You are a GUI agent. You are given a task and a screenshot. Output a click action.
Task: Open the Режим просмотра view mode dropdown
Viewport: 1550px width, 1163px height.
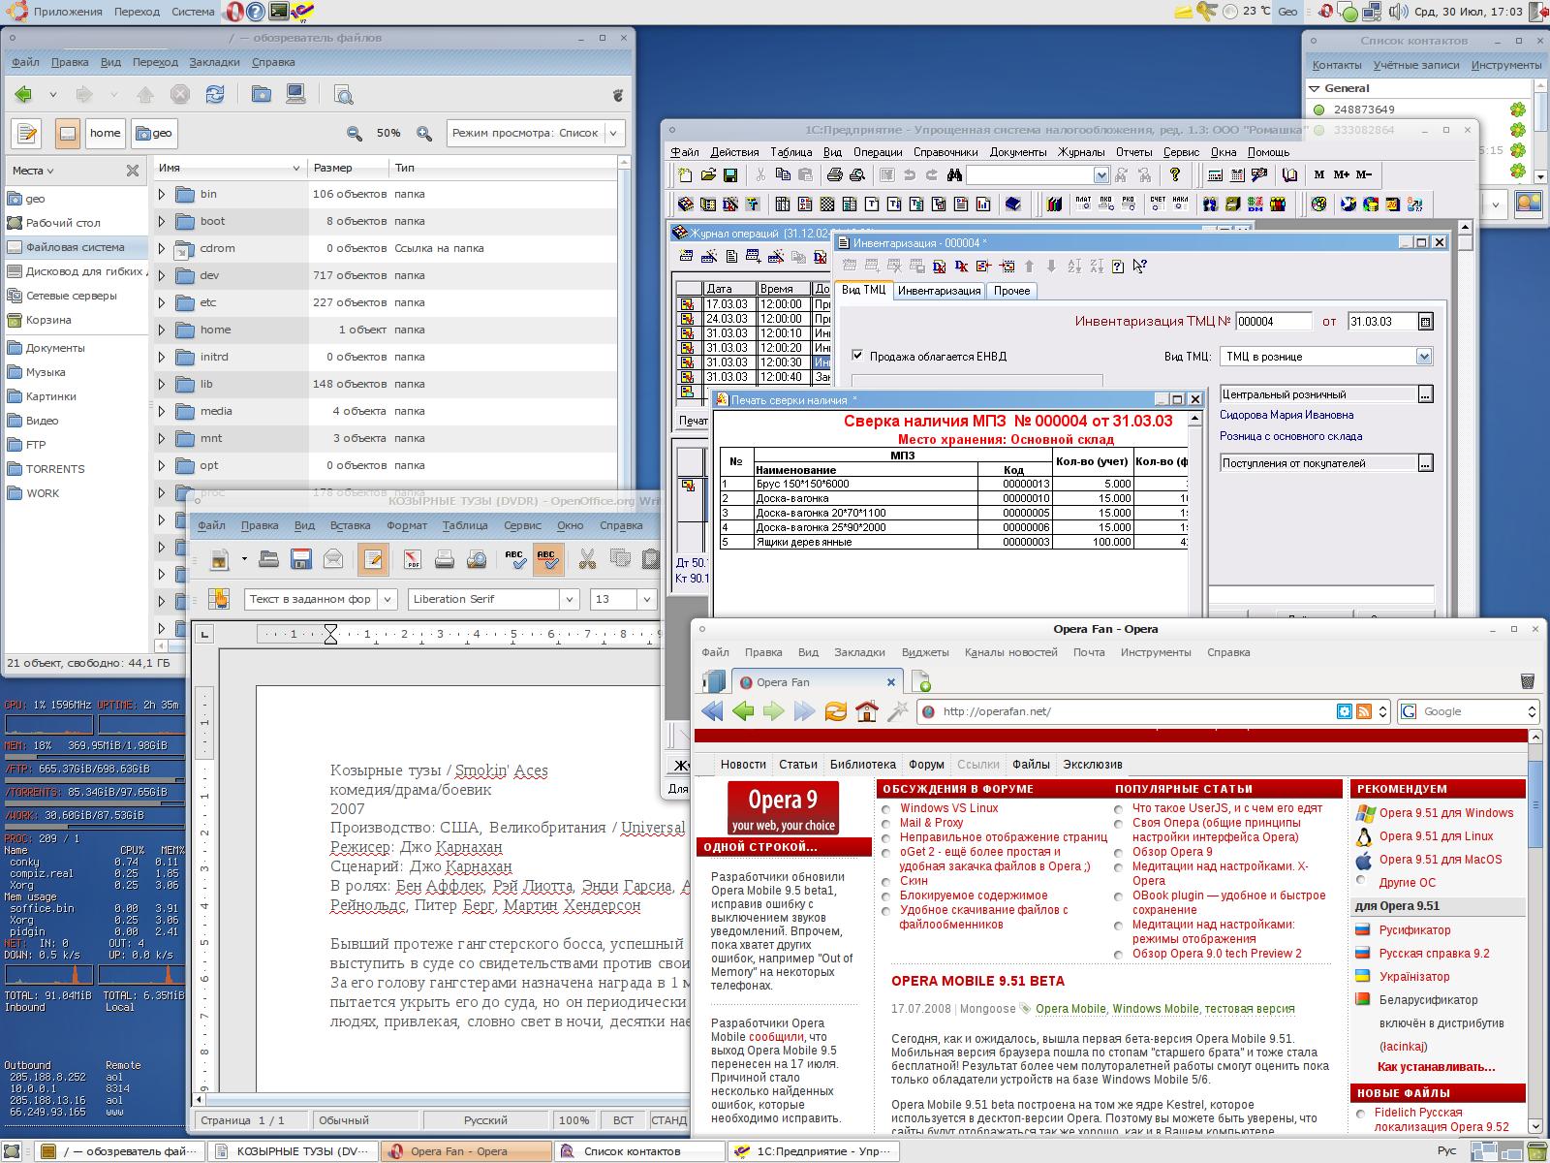pos(536,133)
